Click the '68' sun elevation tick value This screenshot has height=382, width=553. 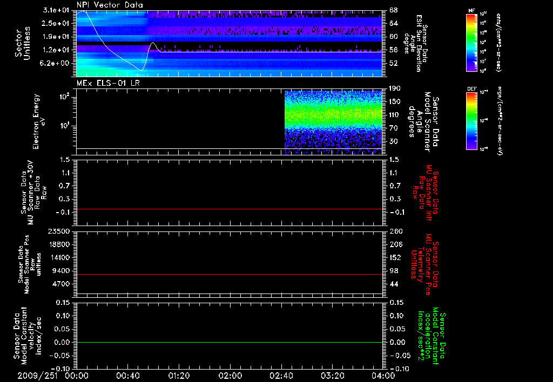(394, 10)
